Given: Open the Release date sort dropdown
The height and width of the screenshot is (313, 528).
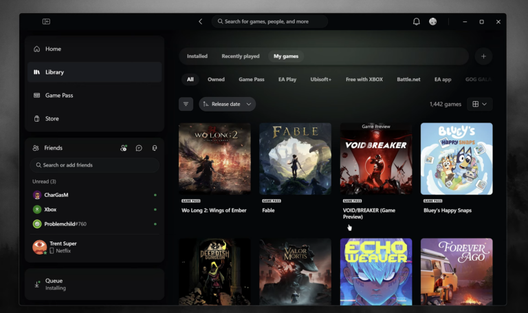Looking at the screenshot, I should pyautogui.click(x=228, y=104).
